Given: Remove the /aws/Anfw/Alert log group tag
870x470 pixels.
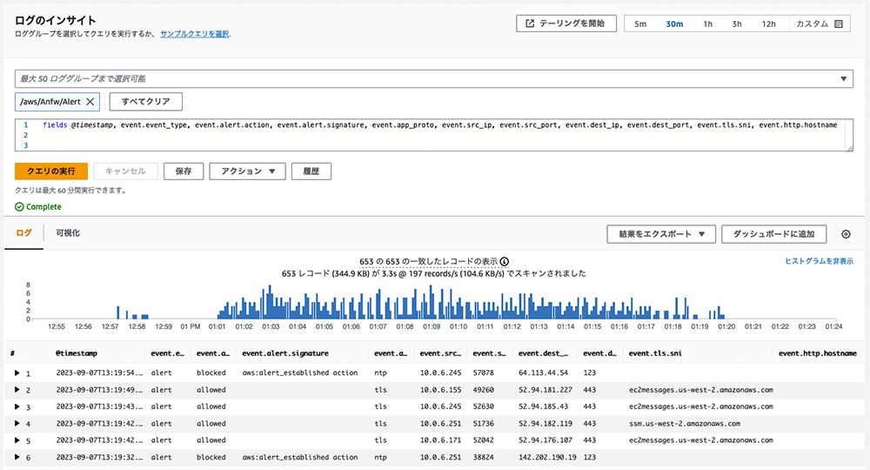Looking at the screenshot, I should tap(90, 102).
